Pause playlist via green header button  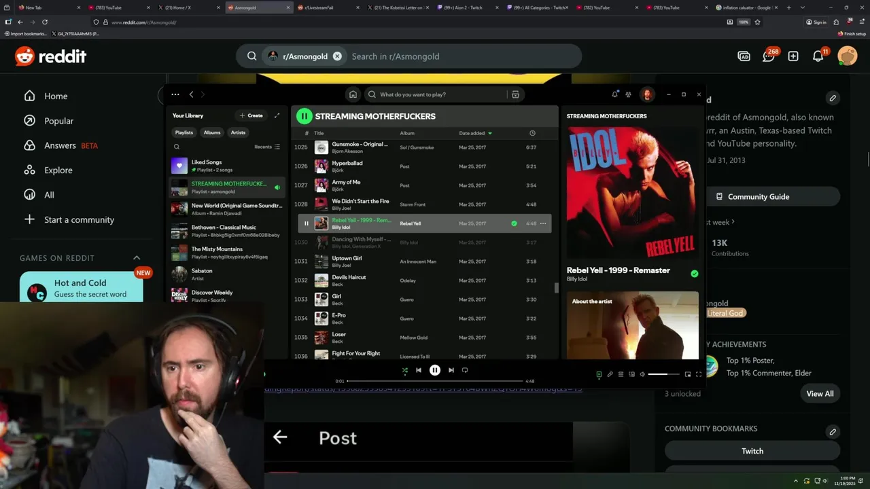coord(304,116)
